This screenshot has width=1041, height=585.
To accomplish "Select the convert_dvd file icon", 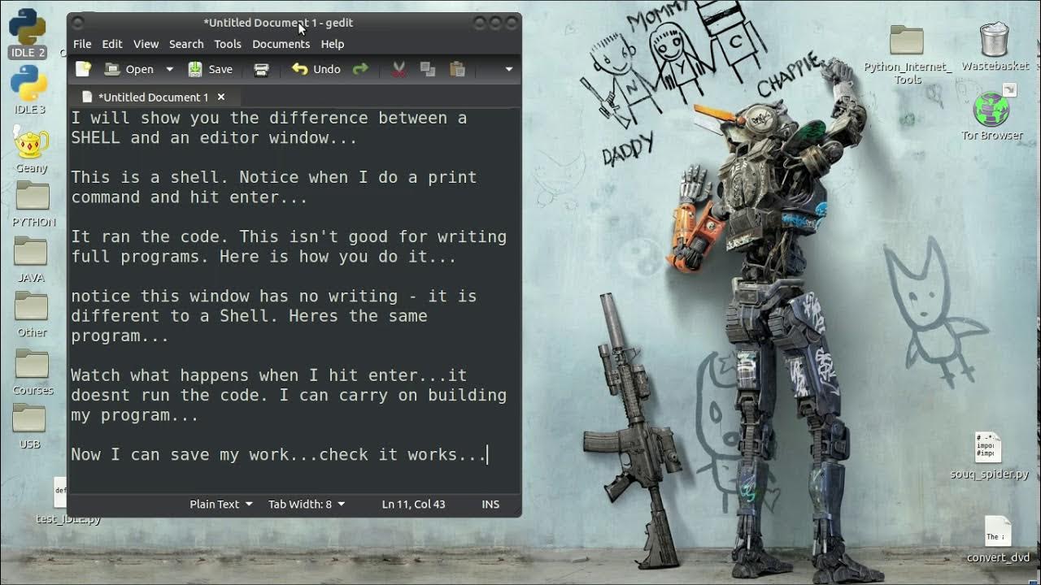I will [998, 539].
